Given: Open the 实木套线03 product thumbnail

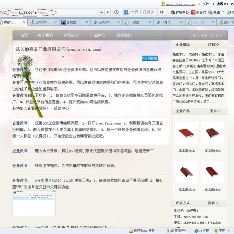Looking at the screenshot, I should 187,172.
